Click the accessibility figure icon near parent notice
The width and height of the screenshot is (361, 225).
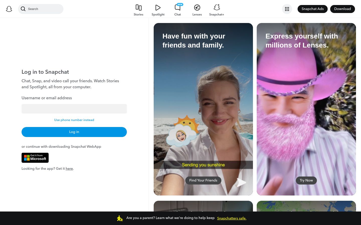click(120, 218)
